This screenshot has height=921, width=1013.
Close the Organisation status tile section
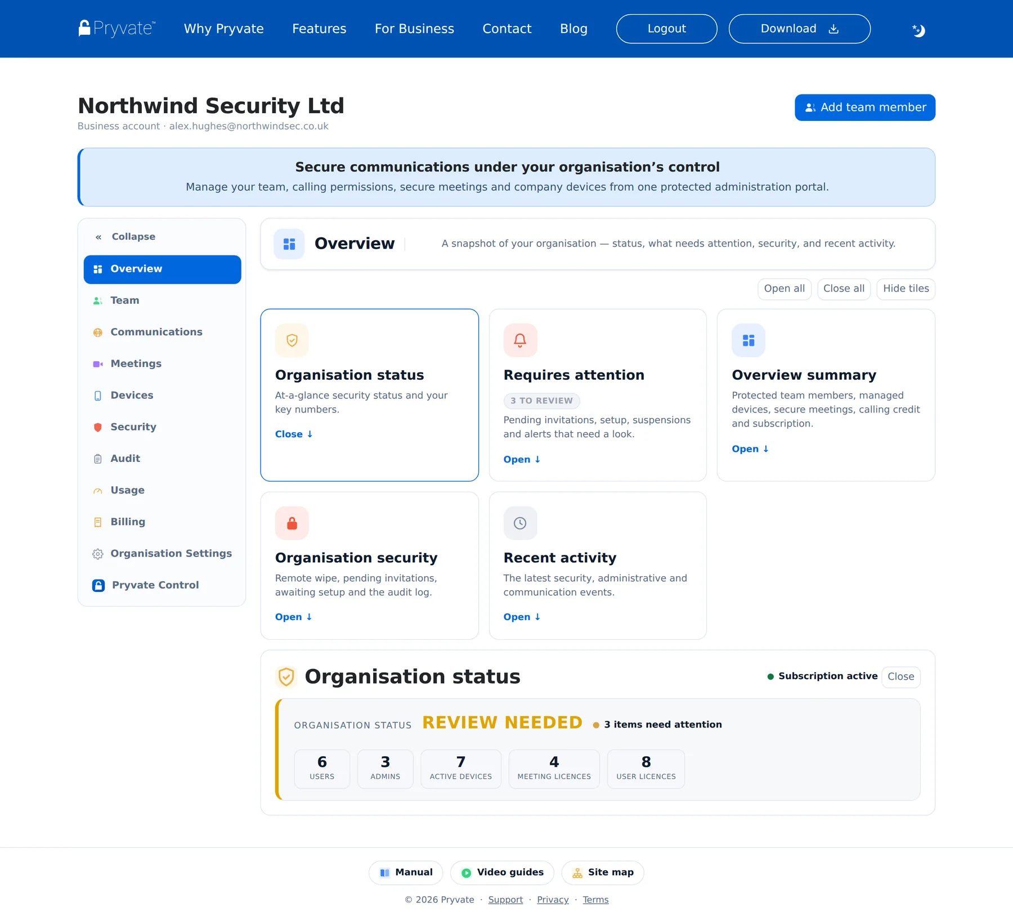294,434
